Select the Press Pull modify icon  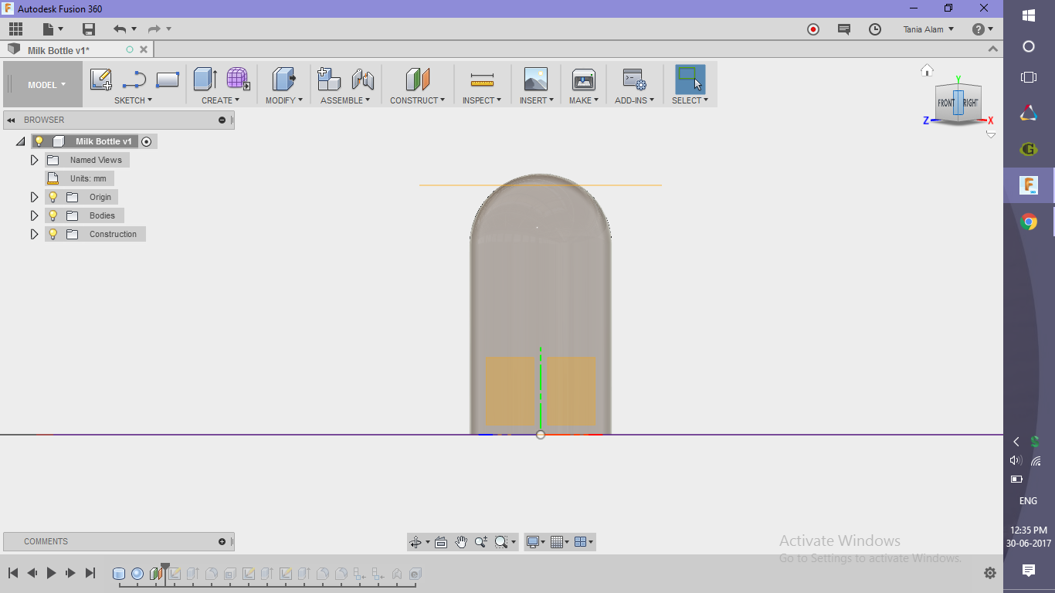(x=284, y=80)
